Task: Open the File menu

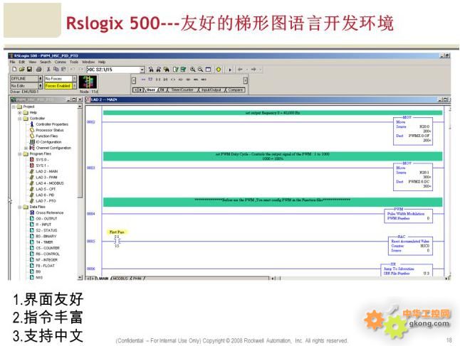Action: click(12, 62)
